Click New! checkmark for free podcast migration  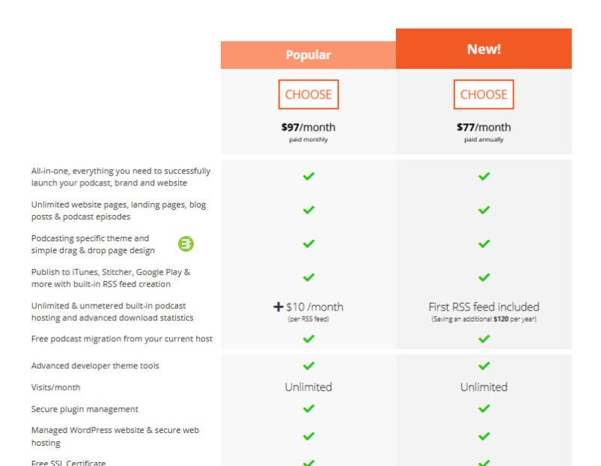tap(484, 339)
